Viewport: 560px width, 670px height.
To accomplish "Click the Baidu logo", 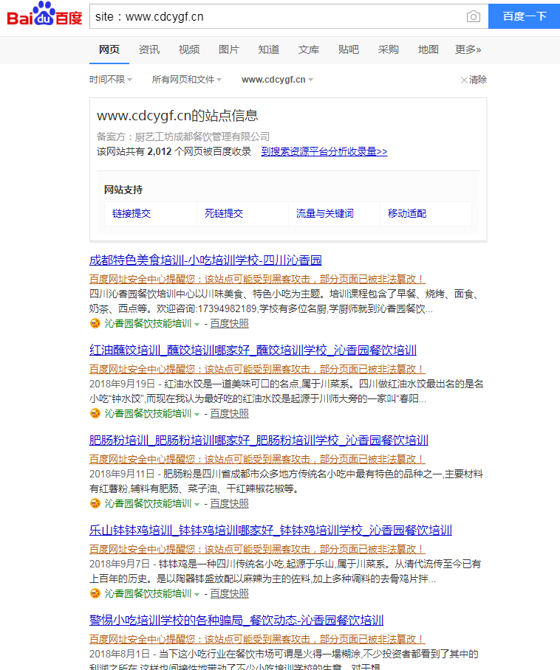I will (x=44, y=15).
